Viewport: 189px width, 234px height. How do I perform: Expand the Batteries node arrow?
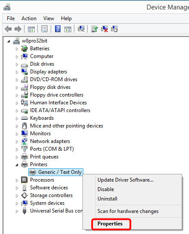pyautogui.click(x=17, y=49)
